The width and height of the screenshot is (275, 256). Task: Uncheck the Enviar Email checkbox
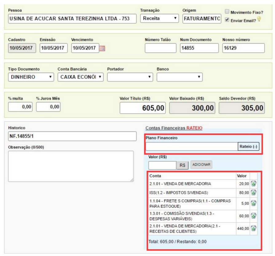tap(227, 19)
